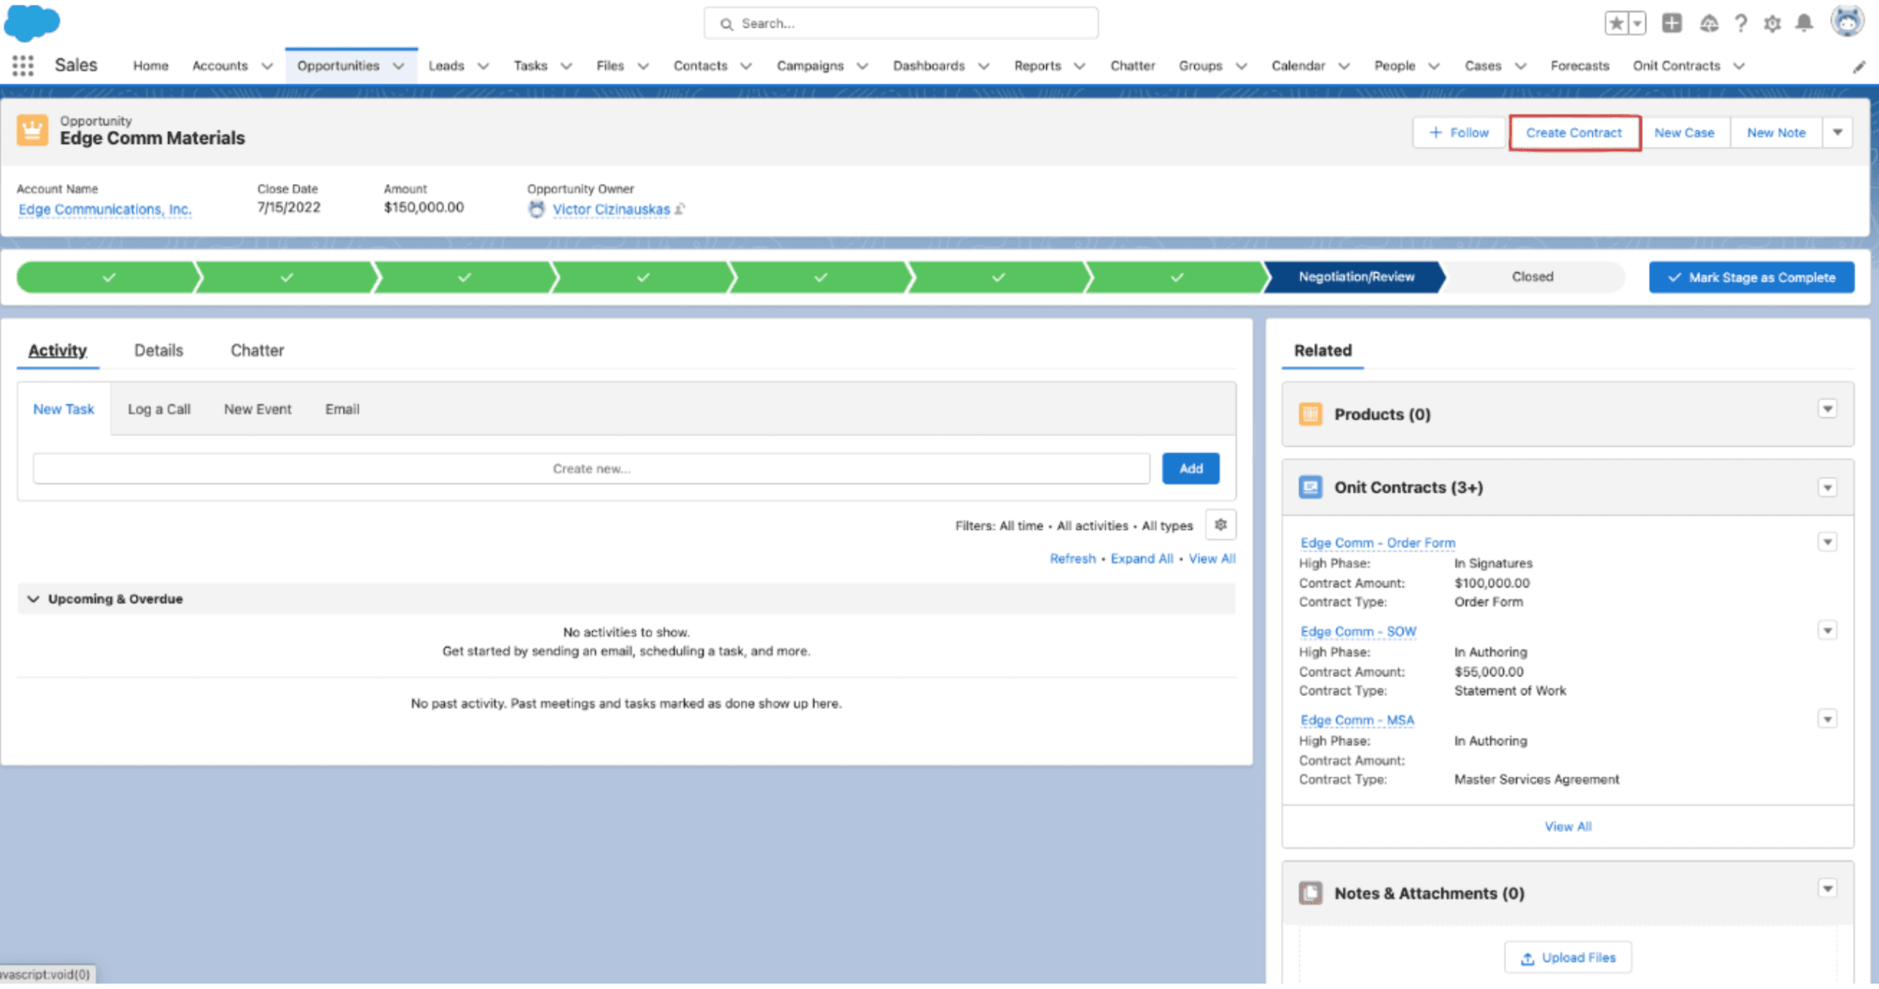Click the search magnifier icon
This screenshot has height=989, width=1879.
[x=726, y=24]
